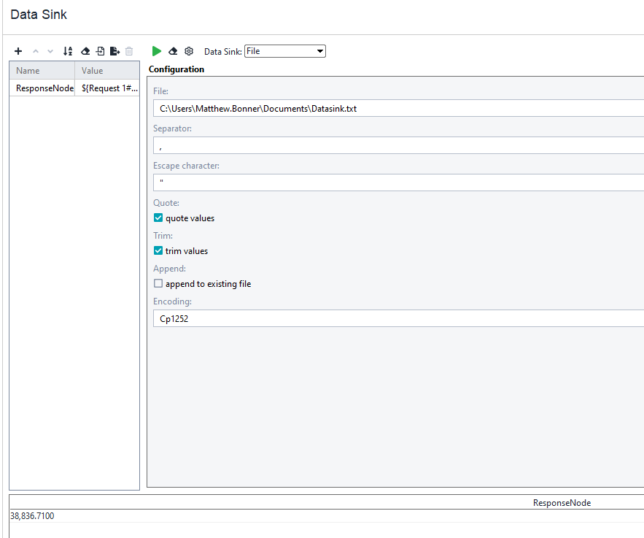Click the add property plus icon
Screen dimensions: 644x538
(x=18, y=51)
